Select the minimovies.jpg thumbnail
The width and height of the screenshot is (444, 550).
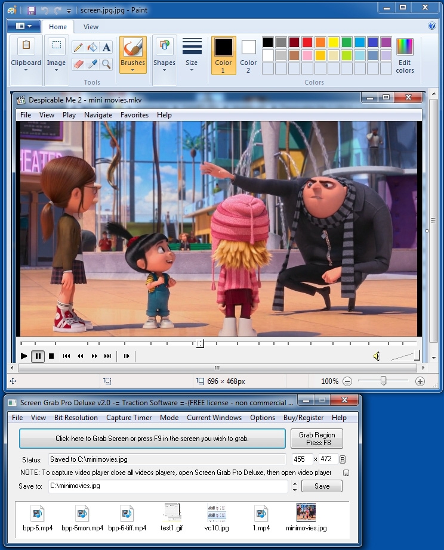point(306,512)
